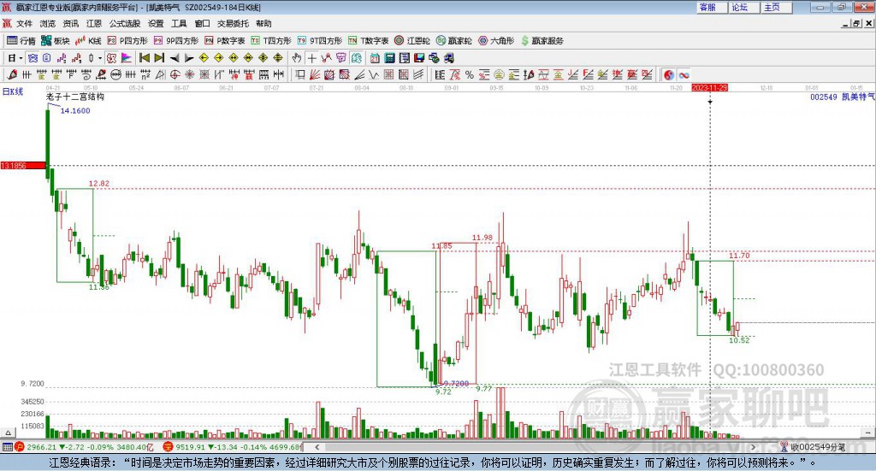
Task: Click the 论坛 forum button
Action: (743, 7)
